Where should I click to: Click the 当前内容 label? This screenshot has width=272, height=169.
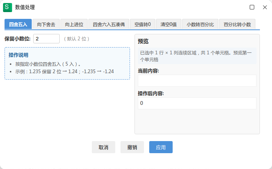pyautogui.click(x=148, y=71)
